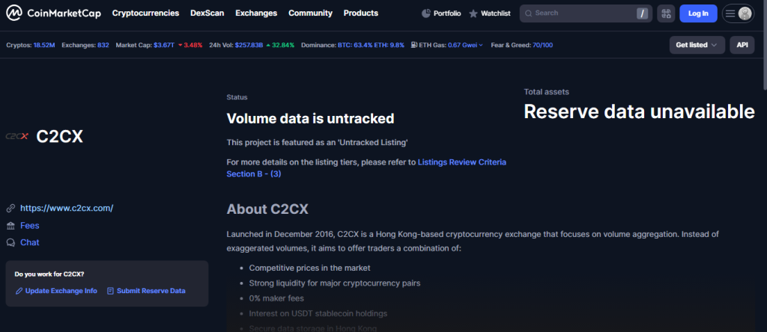Open the hamburger profile menu
767x332 pixels.
[736, 13]
